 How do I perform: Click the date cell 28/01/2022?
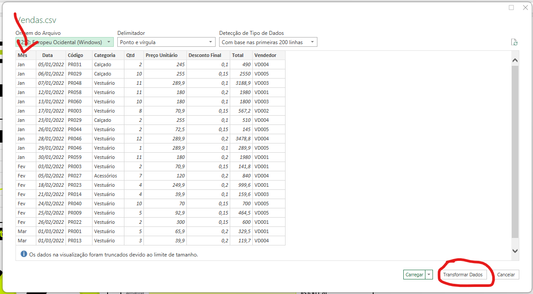(51, 139)
